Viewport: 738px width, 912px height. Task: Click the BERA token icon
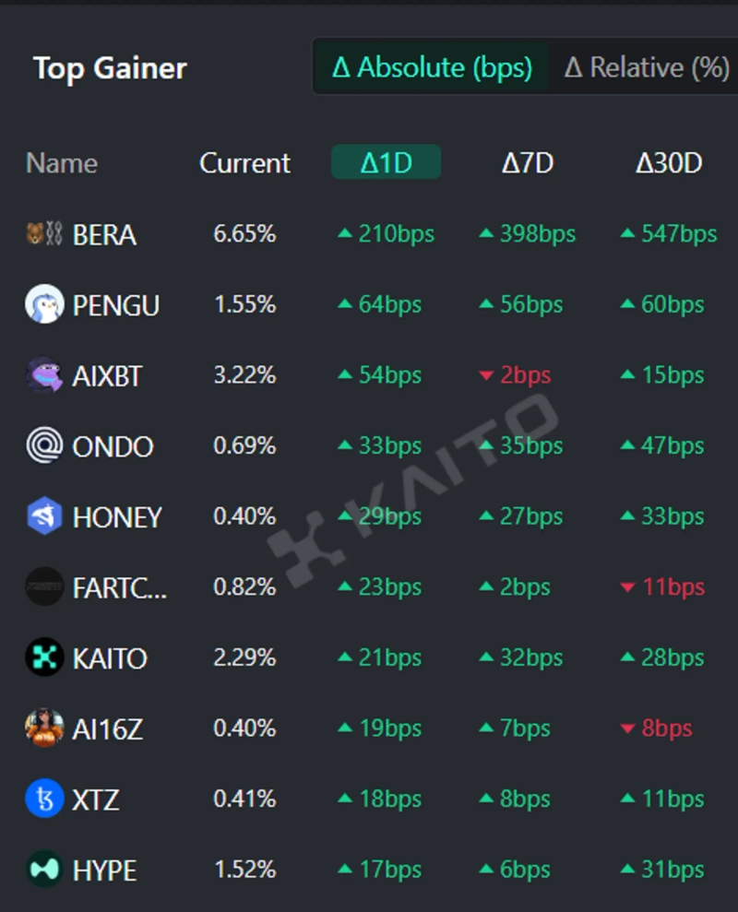(44, 234)
